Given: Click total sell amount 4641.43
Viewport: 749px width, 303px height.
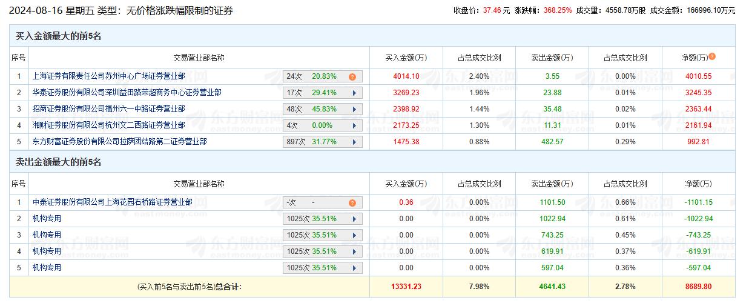Looking at the screenshot, I should point(552,287).
